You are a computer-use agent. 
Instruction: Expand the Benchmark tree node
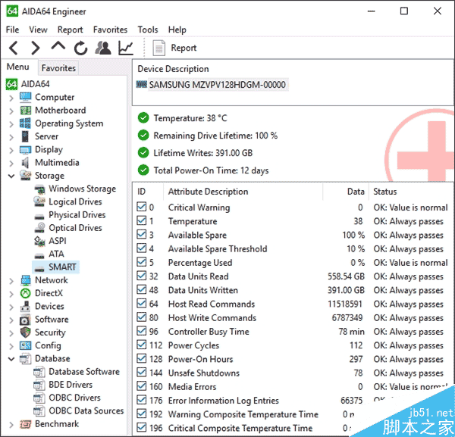pyautogui.click(x=11, y=425)
